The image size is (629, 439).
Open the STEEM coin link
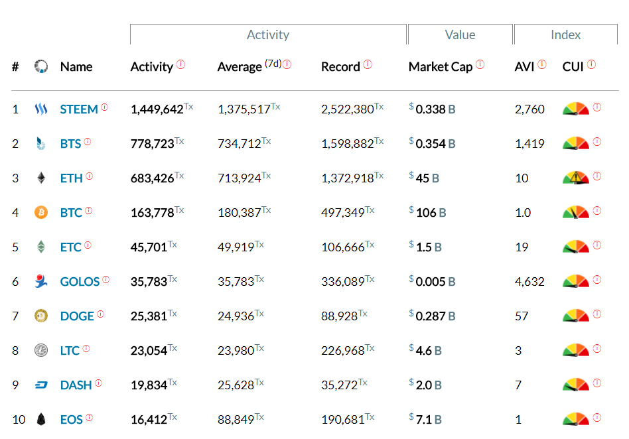click(x=79, y=109)
